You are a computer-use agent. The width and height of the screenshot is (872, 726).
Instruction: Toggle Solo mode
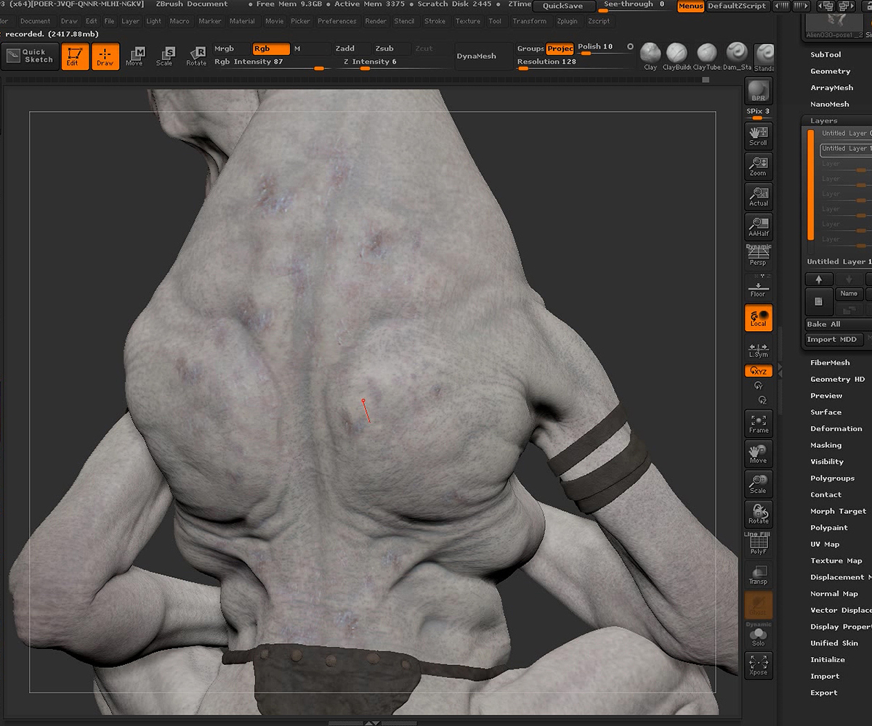758,635
